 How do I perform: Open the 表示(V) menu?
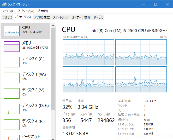coord(43,11)
